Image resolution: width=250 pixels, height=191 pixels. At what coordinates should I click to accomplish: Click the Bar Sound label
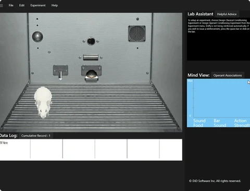[220, 123]
